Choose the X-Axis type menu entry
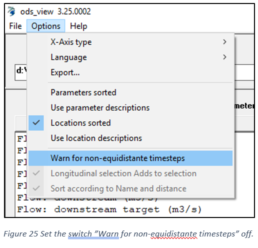This screenshot has width=258, height=248. point(130,41)
